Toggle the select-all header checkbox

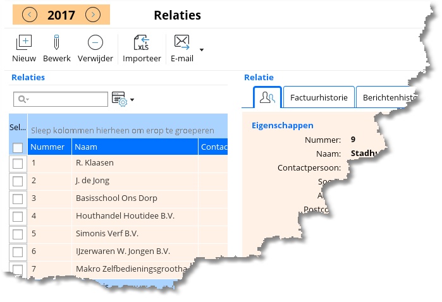pyautogui.click(x=18, y=147)
